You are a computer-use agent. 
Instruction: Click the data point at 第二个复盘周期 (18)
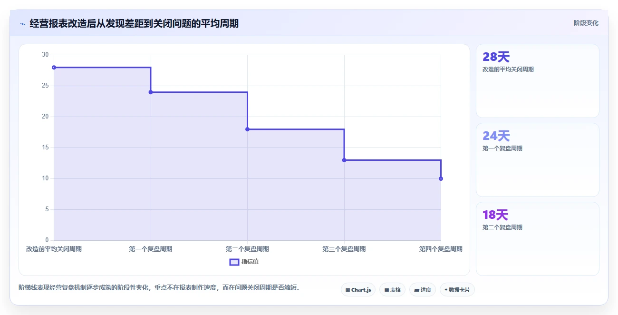[247, 129]
